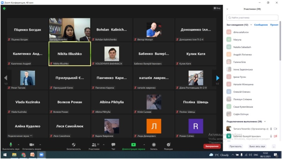Click the Message link for waiting room

coord(261,25)
